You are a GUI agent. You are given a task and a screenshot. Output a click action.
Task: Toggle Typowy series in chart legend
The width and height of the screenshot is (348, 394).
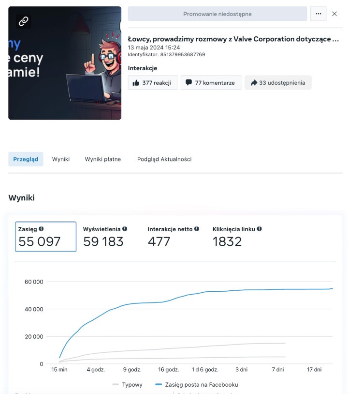coord(128,384)
